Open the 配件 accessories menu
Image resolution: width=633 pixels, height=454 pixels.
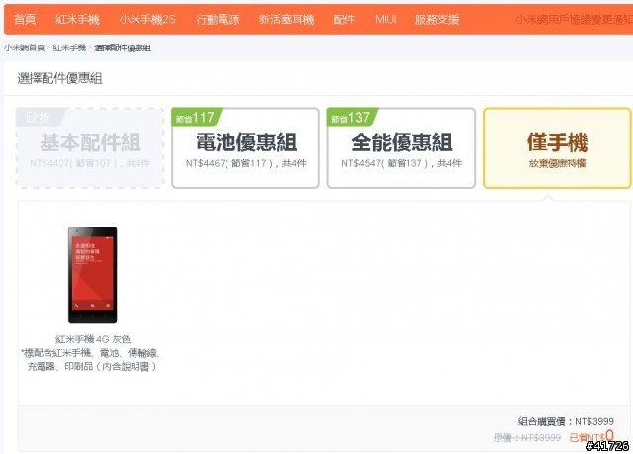(344, 19)
